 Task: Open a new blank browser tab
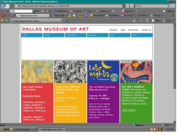tap(65, 21)
